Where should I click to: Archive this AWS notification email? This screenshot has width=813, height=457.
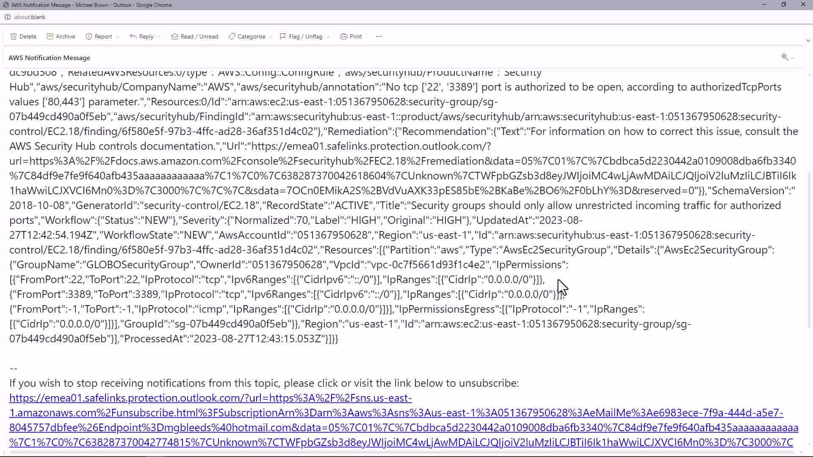point(61,36)
